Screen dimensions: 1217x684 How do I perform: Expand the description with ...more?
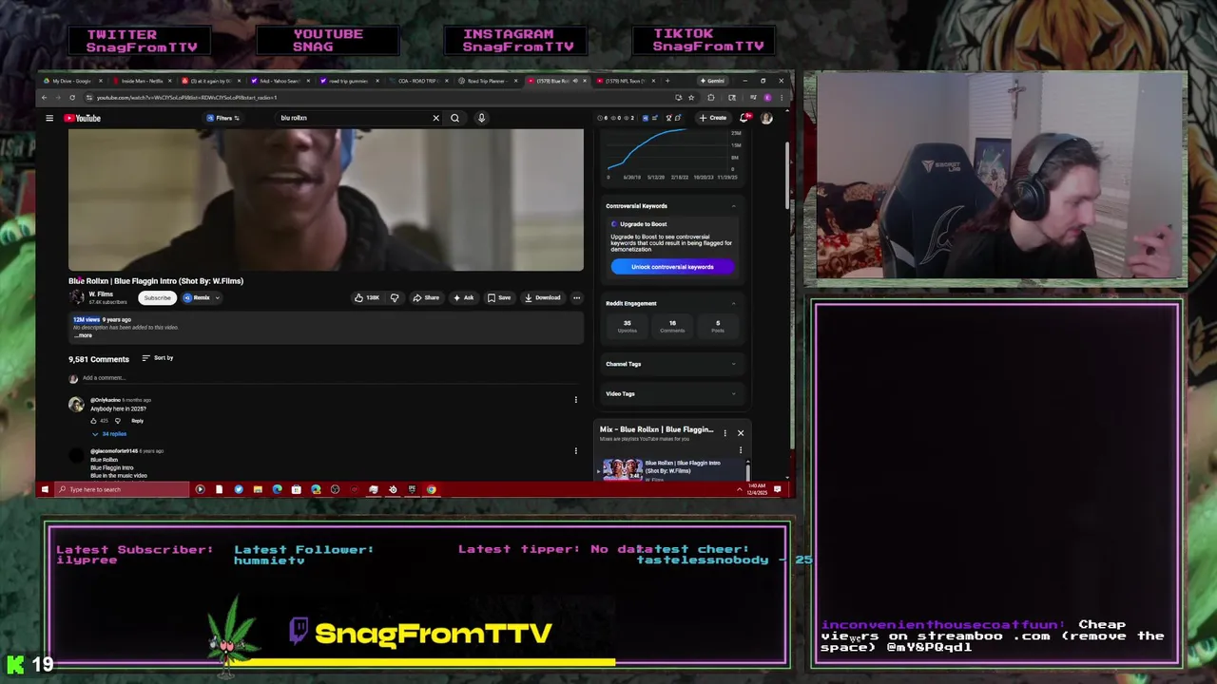(84, 335)
